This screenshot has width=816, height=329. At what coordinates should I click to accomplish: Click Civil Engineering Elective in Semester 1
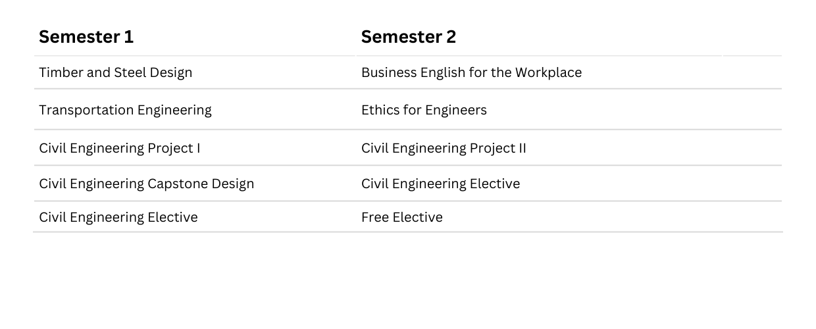pyautogui.click(x=118, y=217)
